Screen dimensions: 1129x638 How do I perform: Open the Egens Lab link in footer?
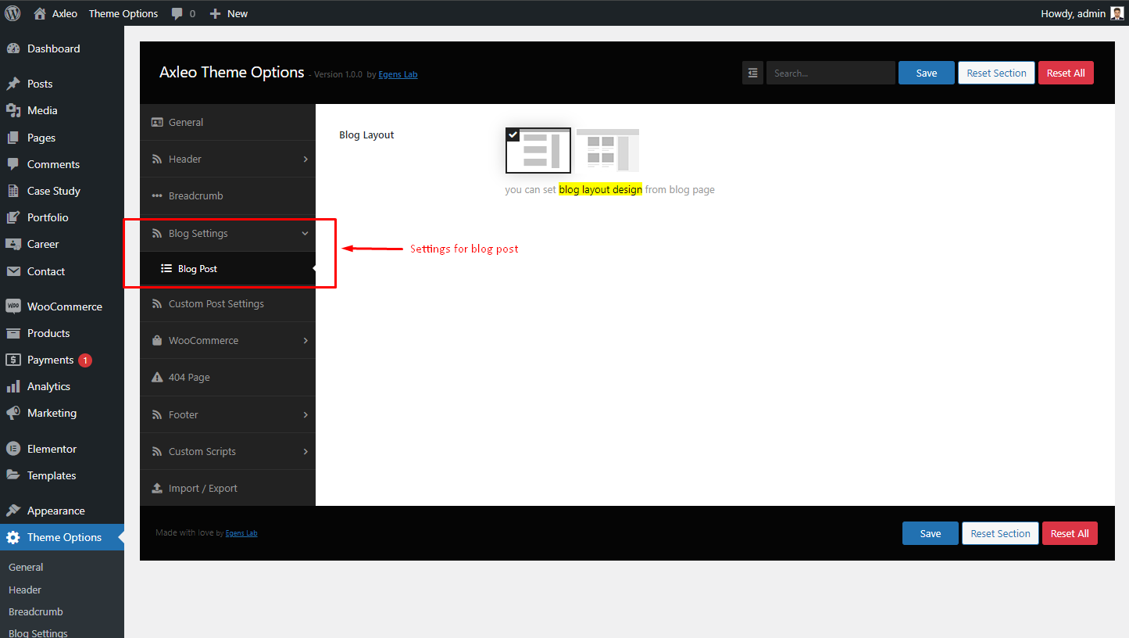pos(241,533)
